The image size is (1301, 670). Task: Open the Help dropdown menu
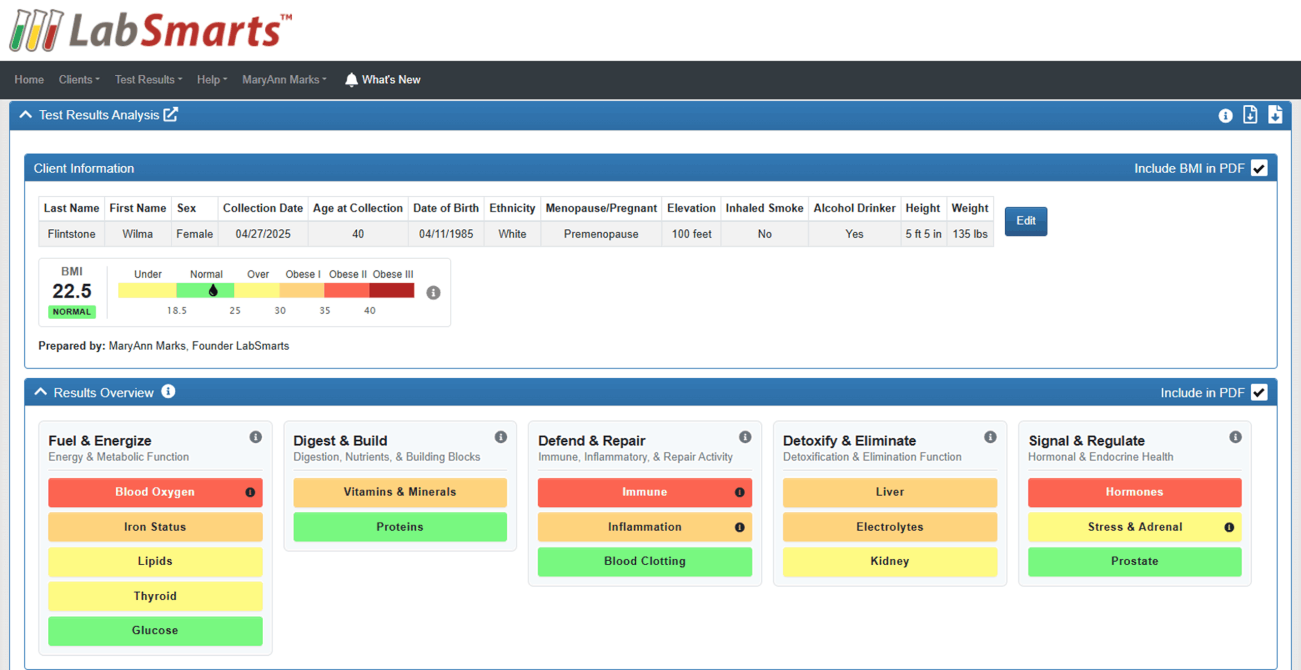(212, 80)
